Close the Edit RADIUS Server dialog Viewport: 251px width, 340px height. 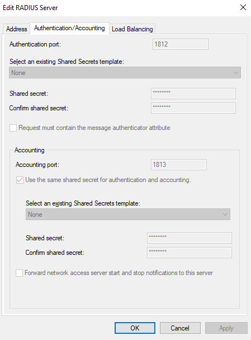click(243, 8)
